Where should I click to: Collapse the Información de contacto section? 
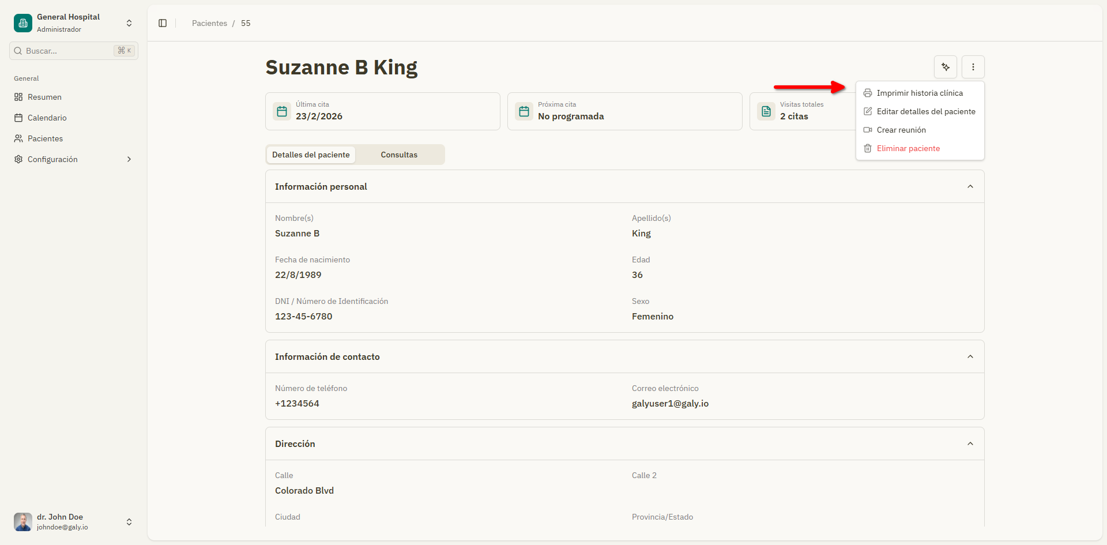[x=970, y=356]
